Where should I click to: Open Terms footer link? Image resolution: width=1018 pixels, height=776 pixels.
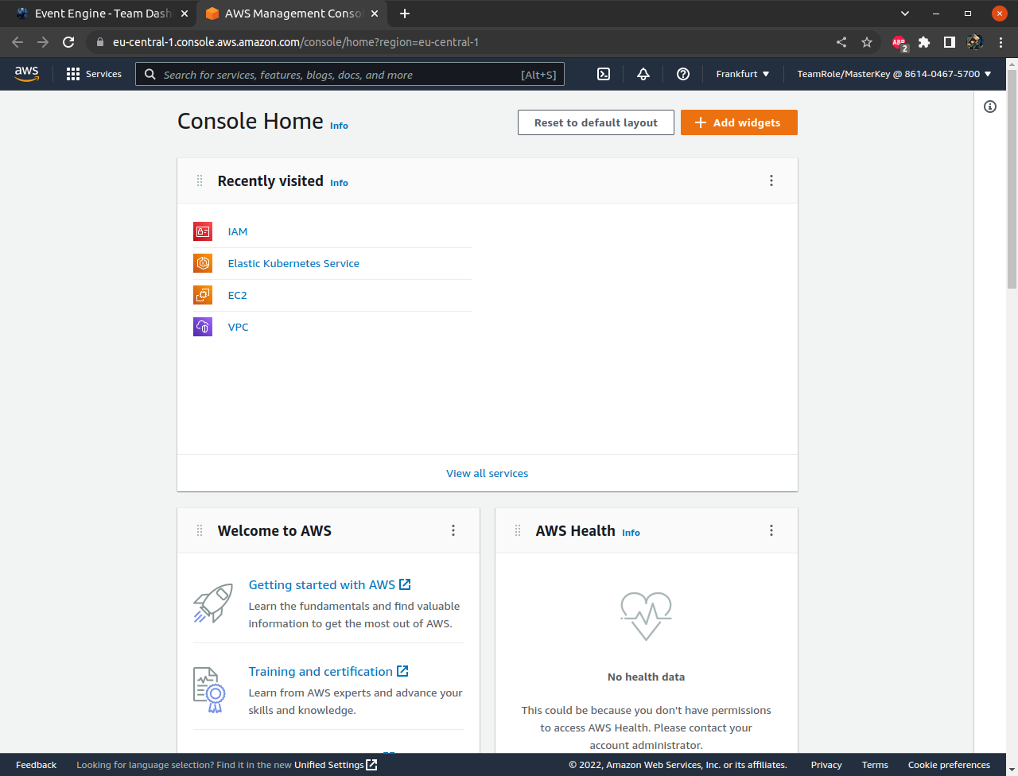[875, 765]
